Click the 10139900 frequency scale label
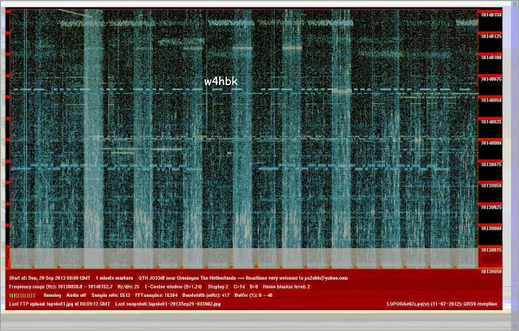This screenshot has height=331, width=519. [x=491, y=229]
